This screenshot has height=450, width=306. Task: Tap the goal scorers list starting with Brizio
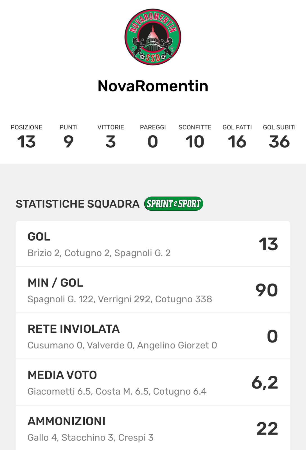coord(99,253)
